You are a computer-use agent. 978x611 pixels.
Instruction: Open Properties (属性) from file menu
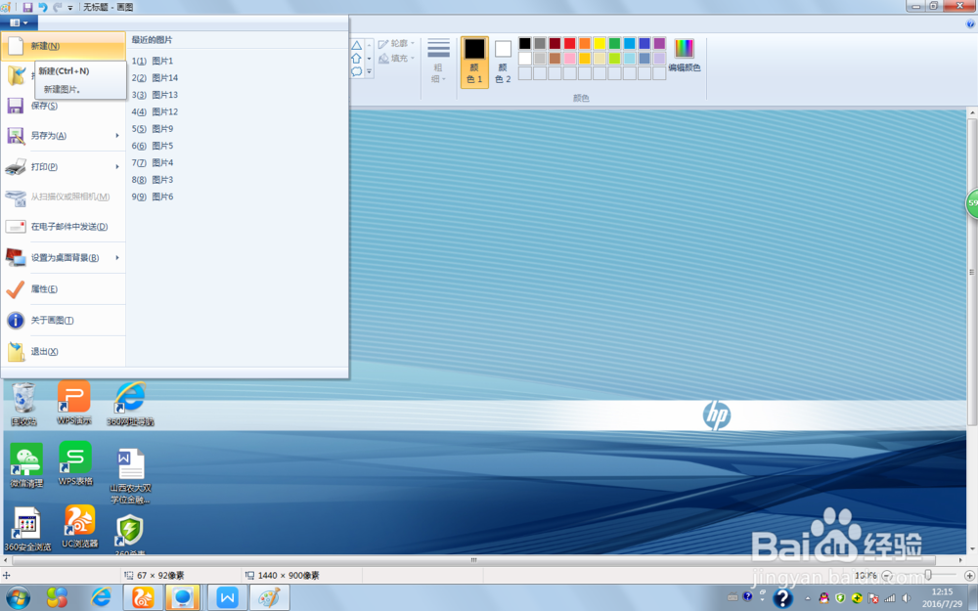pos(63,288)
